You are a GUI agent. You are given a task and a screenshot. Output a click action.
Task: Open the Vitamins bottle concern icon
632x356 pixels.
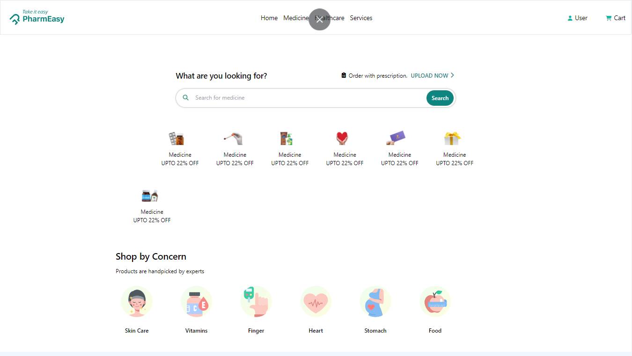(196, 302)
